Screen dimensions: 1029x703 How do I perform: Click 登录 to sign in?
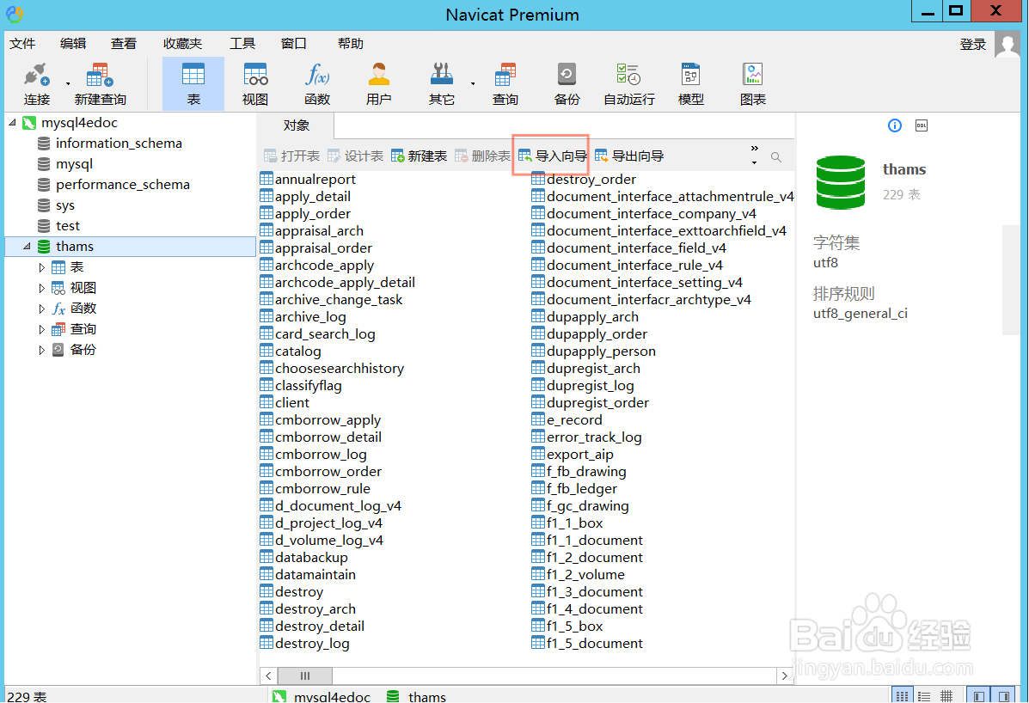coord(972,45)
